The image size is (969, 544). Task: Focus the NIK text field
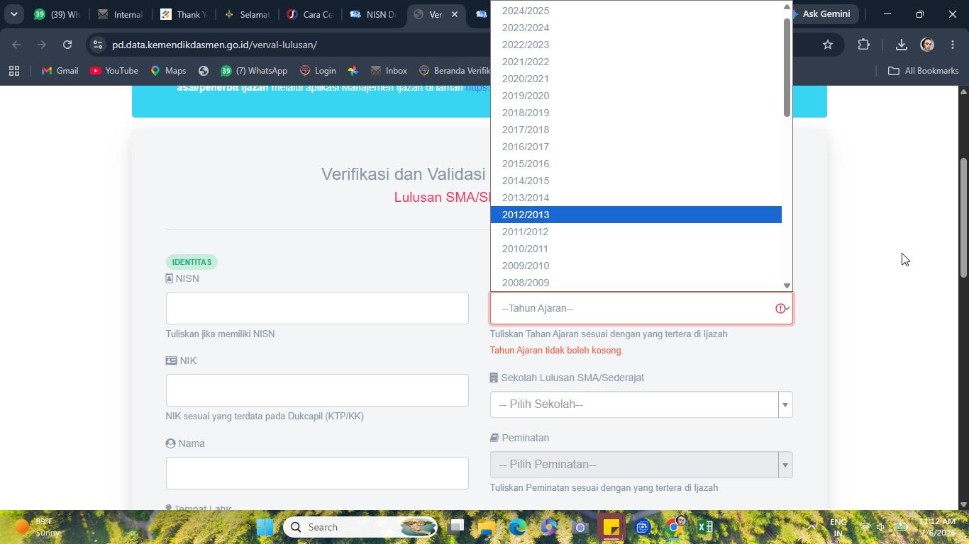coord(317,390)
